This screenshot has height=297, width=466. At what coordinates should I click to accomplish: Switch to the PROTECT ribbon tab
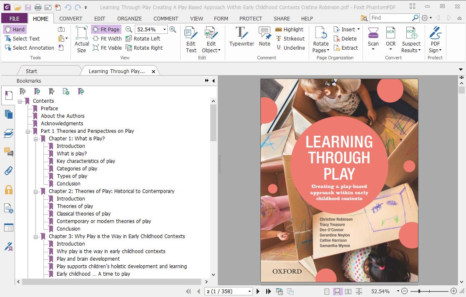click(251, 18)
